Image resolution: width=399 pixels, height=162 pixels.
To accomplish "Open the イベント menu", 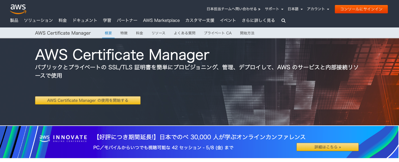I will (228, 20).
